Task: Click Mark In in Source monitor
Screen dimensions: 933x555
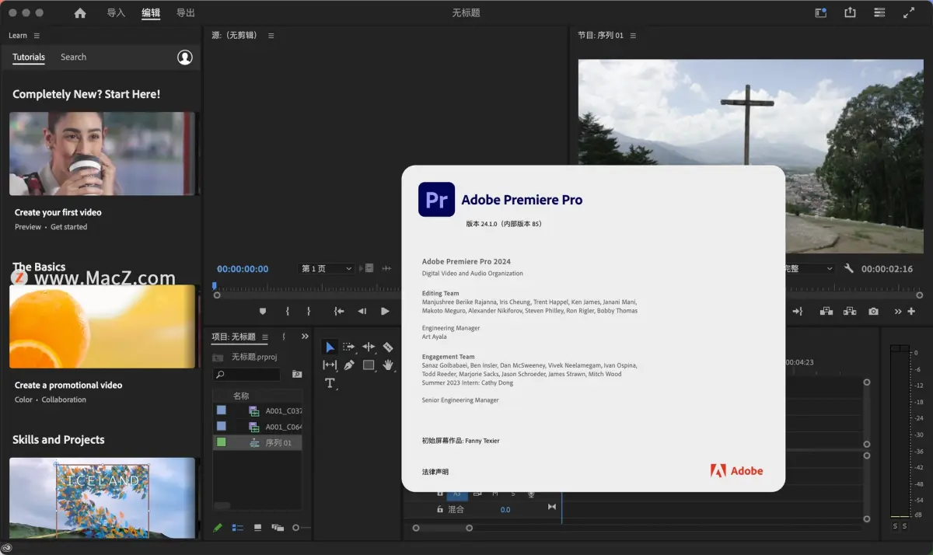Action: (288, 311)
